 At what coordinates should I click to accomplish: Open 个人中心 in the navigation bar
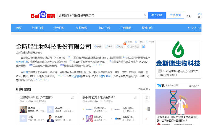click(x=194, y=28)
